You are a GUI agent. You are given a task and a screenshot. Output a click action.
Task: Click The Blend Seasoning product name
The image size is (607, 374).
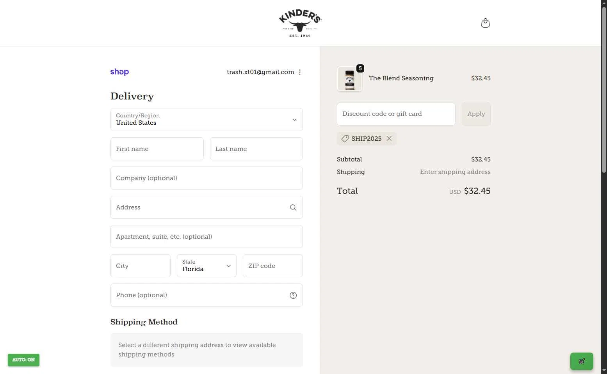pos(401,78)
